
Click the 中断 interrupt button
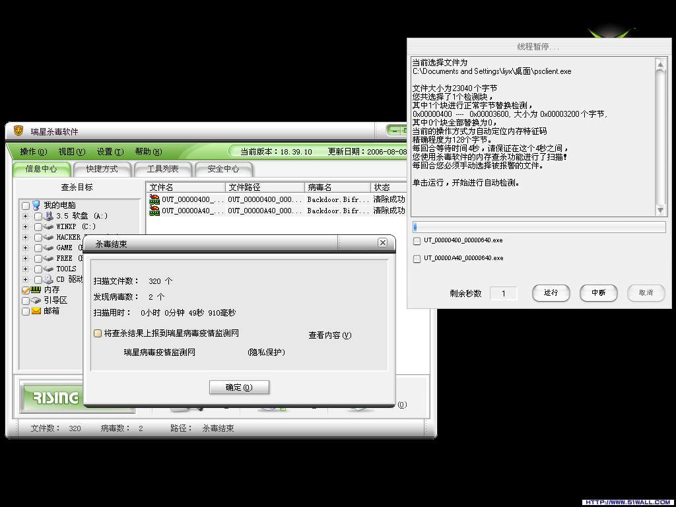(598, 292)
